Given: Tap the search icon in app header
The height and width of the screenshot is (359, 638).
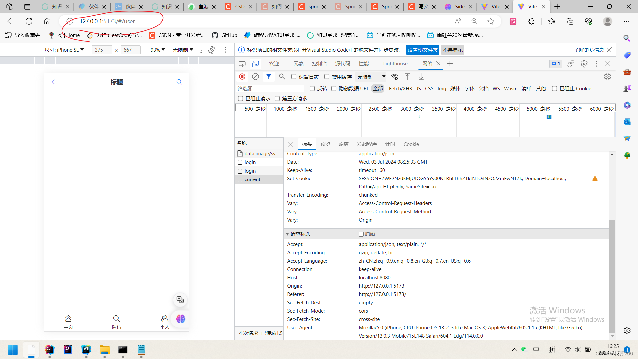Looking at the screenshot, I should (x=179, y=82).
